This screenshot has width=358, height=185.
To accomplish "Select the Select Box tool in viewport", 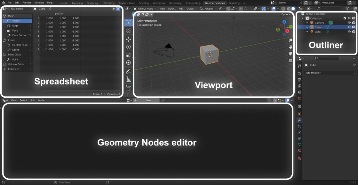I will click(129, 23).
